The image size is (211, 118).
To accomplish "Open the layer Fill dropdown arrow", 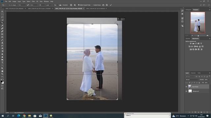I will [209, 83].
